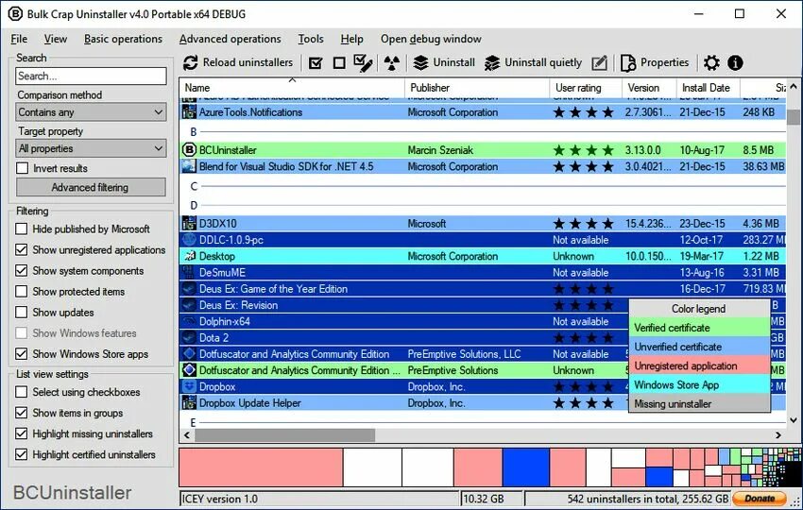Click the Uninstall stack icon
The height and width of the screenshot is (510, 803).
[420, 63]
